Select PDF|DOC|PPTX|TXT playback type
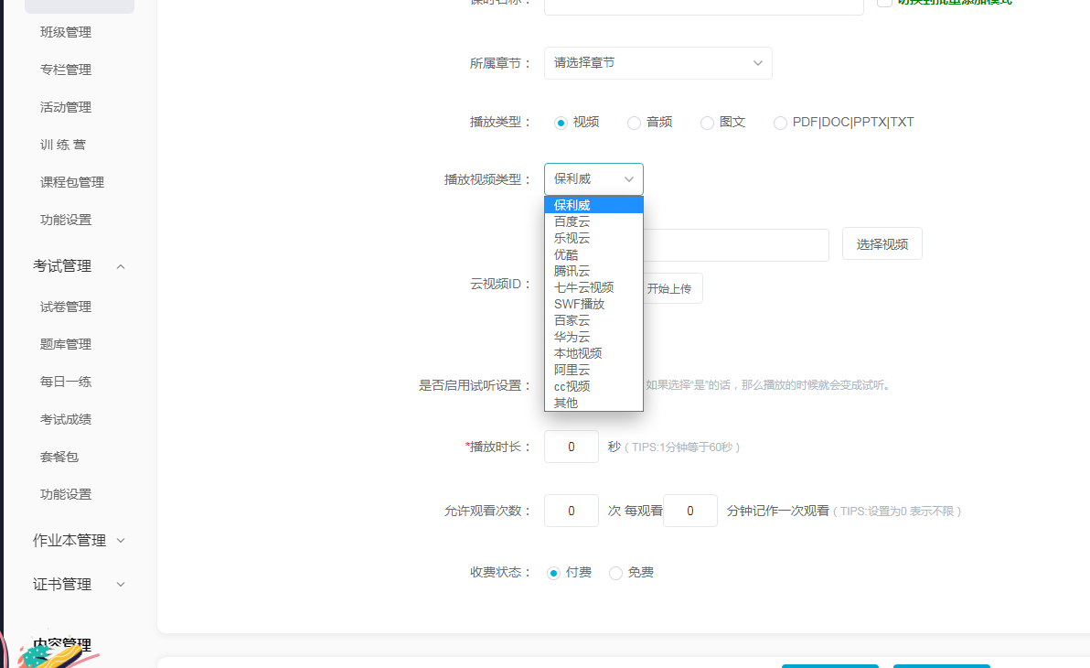Viewport: 1090px width, 668px height. tap(780, 123)
